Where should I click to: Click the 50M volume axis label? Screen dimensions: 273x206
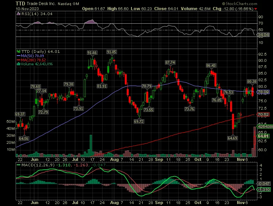pos(11,122)
